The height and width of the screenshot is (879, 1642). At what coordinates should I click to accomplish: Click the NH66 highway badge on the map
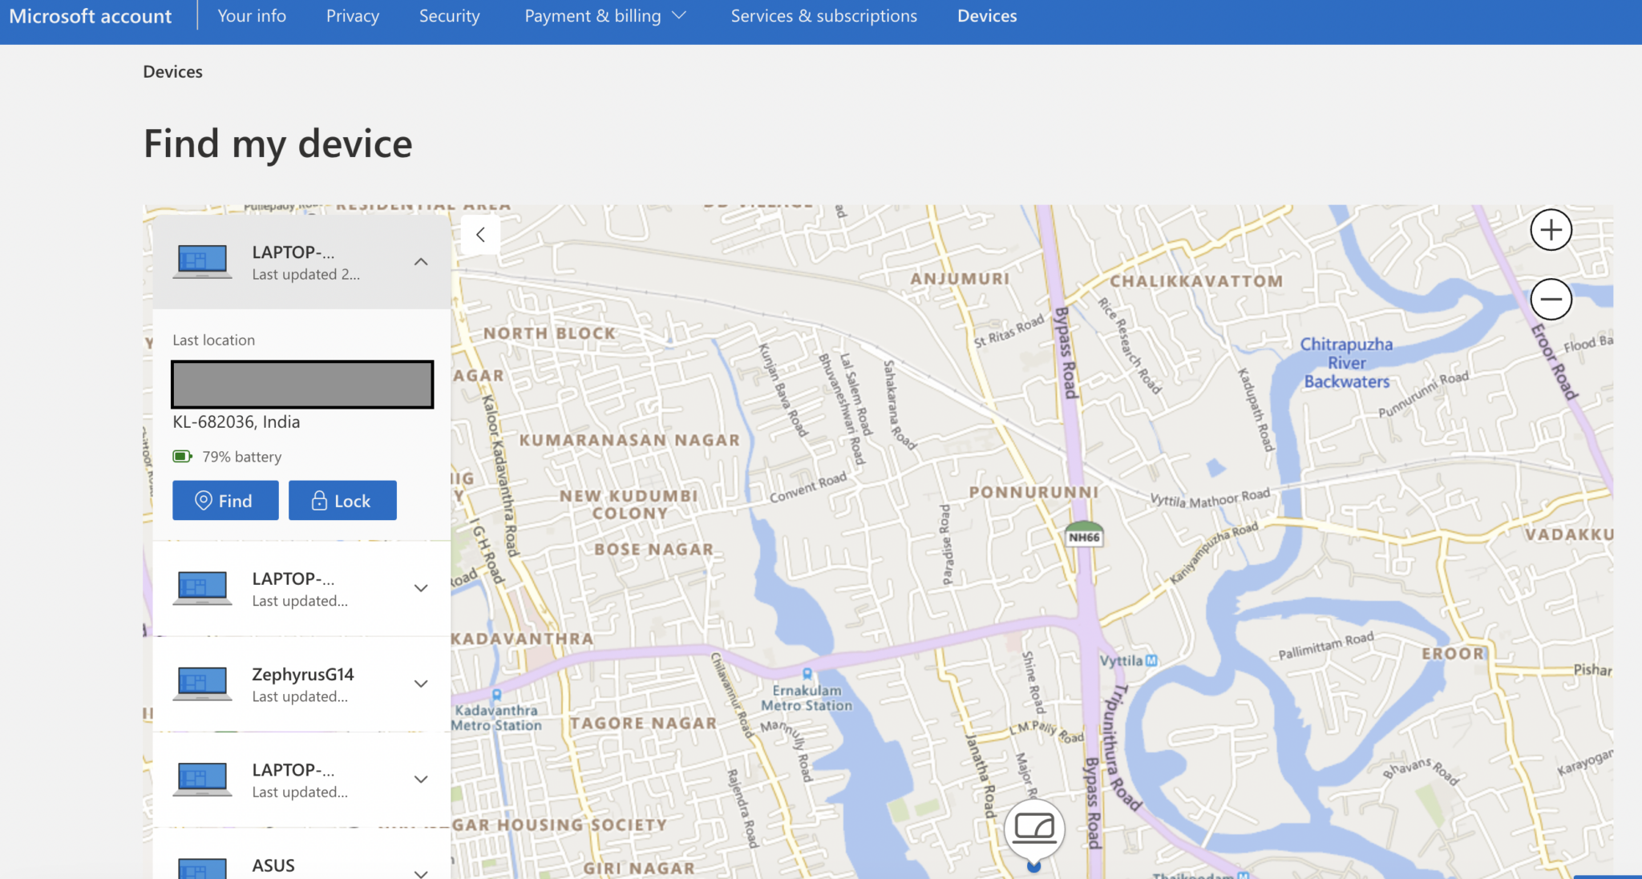pos(1084,534)
